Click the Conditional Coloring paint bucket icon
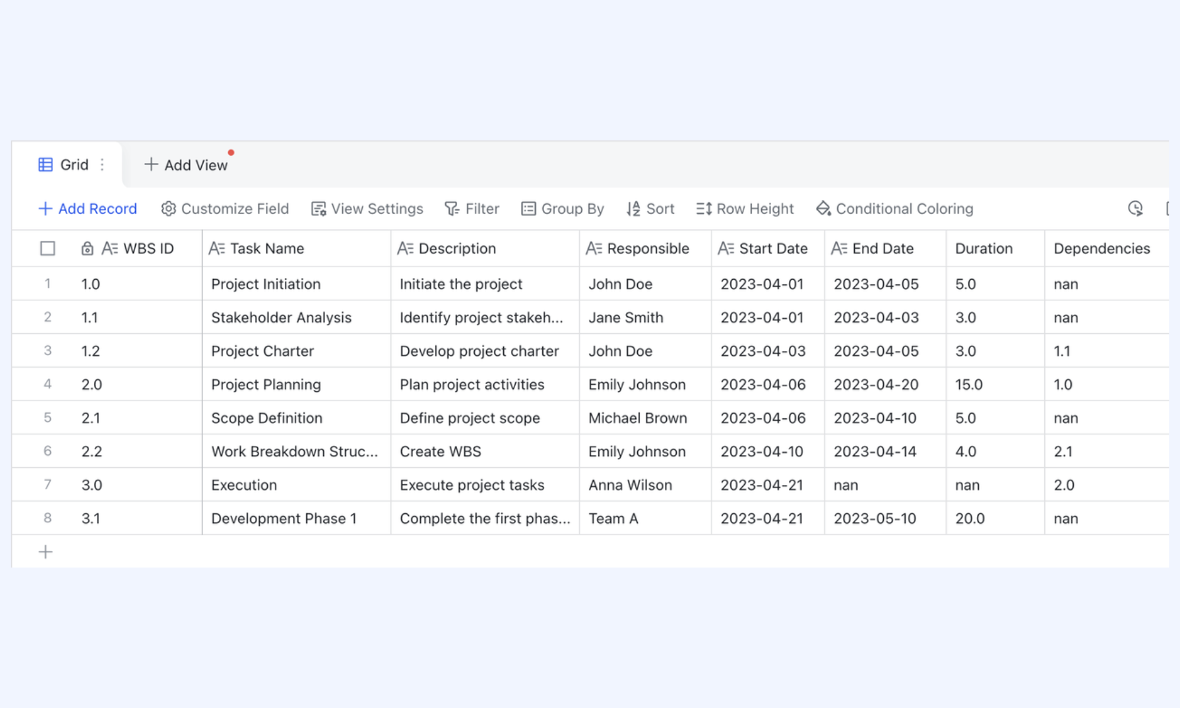This screenshot has height=708, width=1180. coord(824,209)
